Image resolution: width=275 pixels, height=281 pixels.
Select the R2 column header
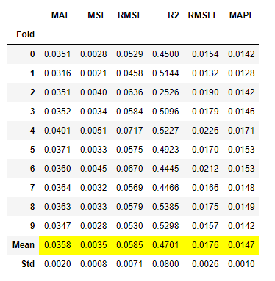coord(174,15)
